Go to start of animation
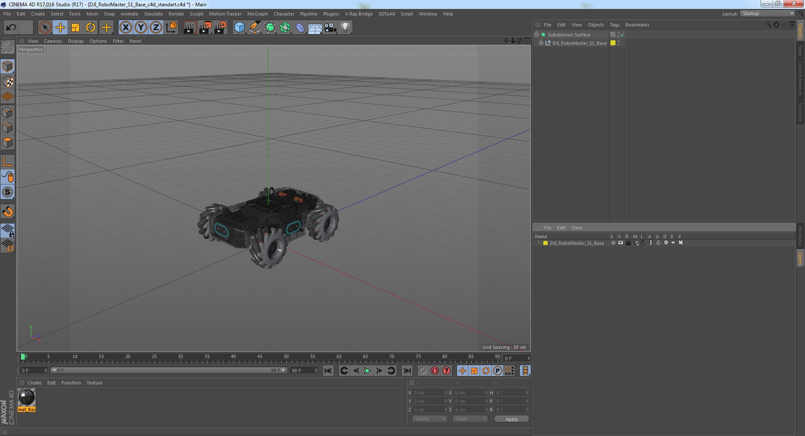805x436 pixels. [328, 371]
